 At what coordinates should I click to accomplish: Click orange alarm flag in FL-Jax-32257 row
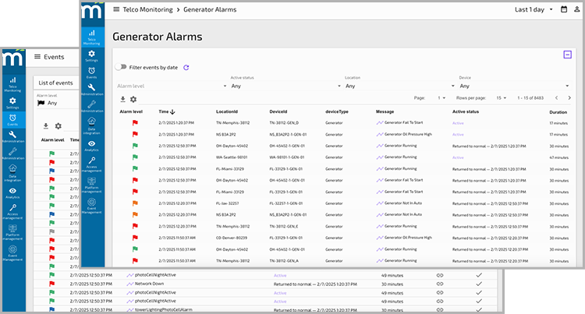[135, 203]
